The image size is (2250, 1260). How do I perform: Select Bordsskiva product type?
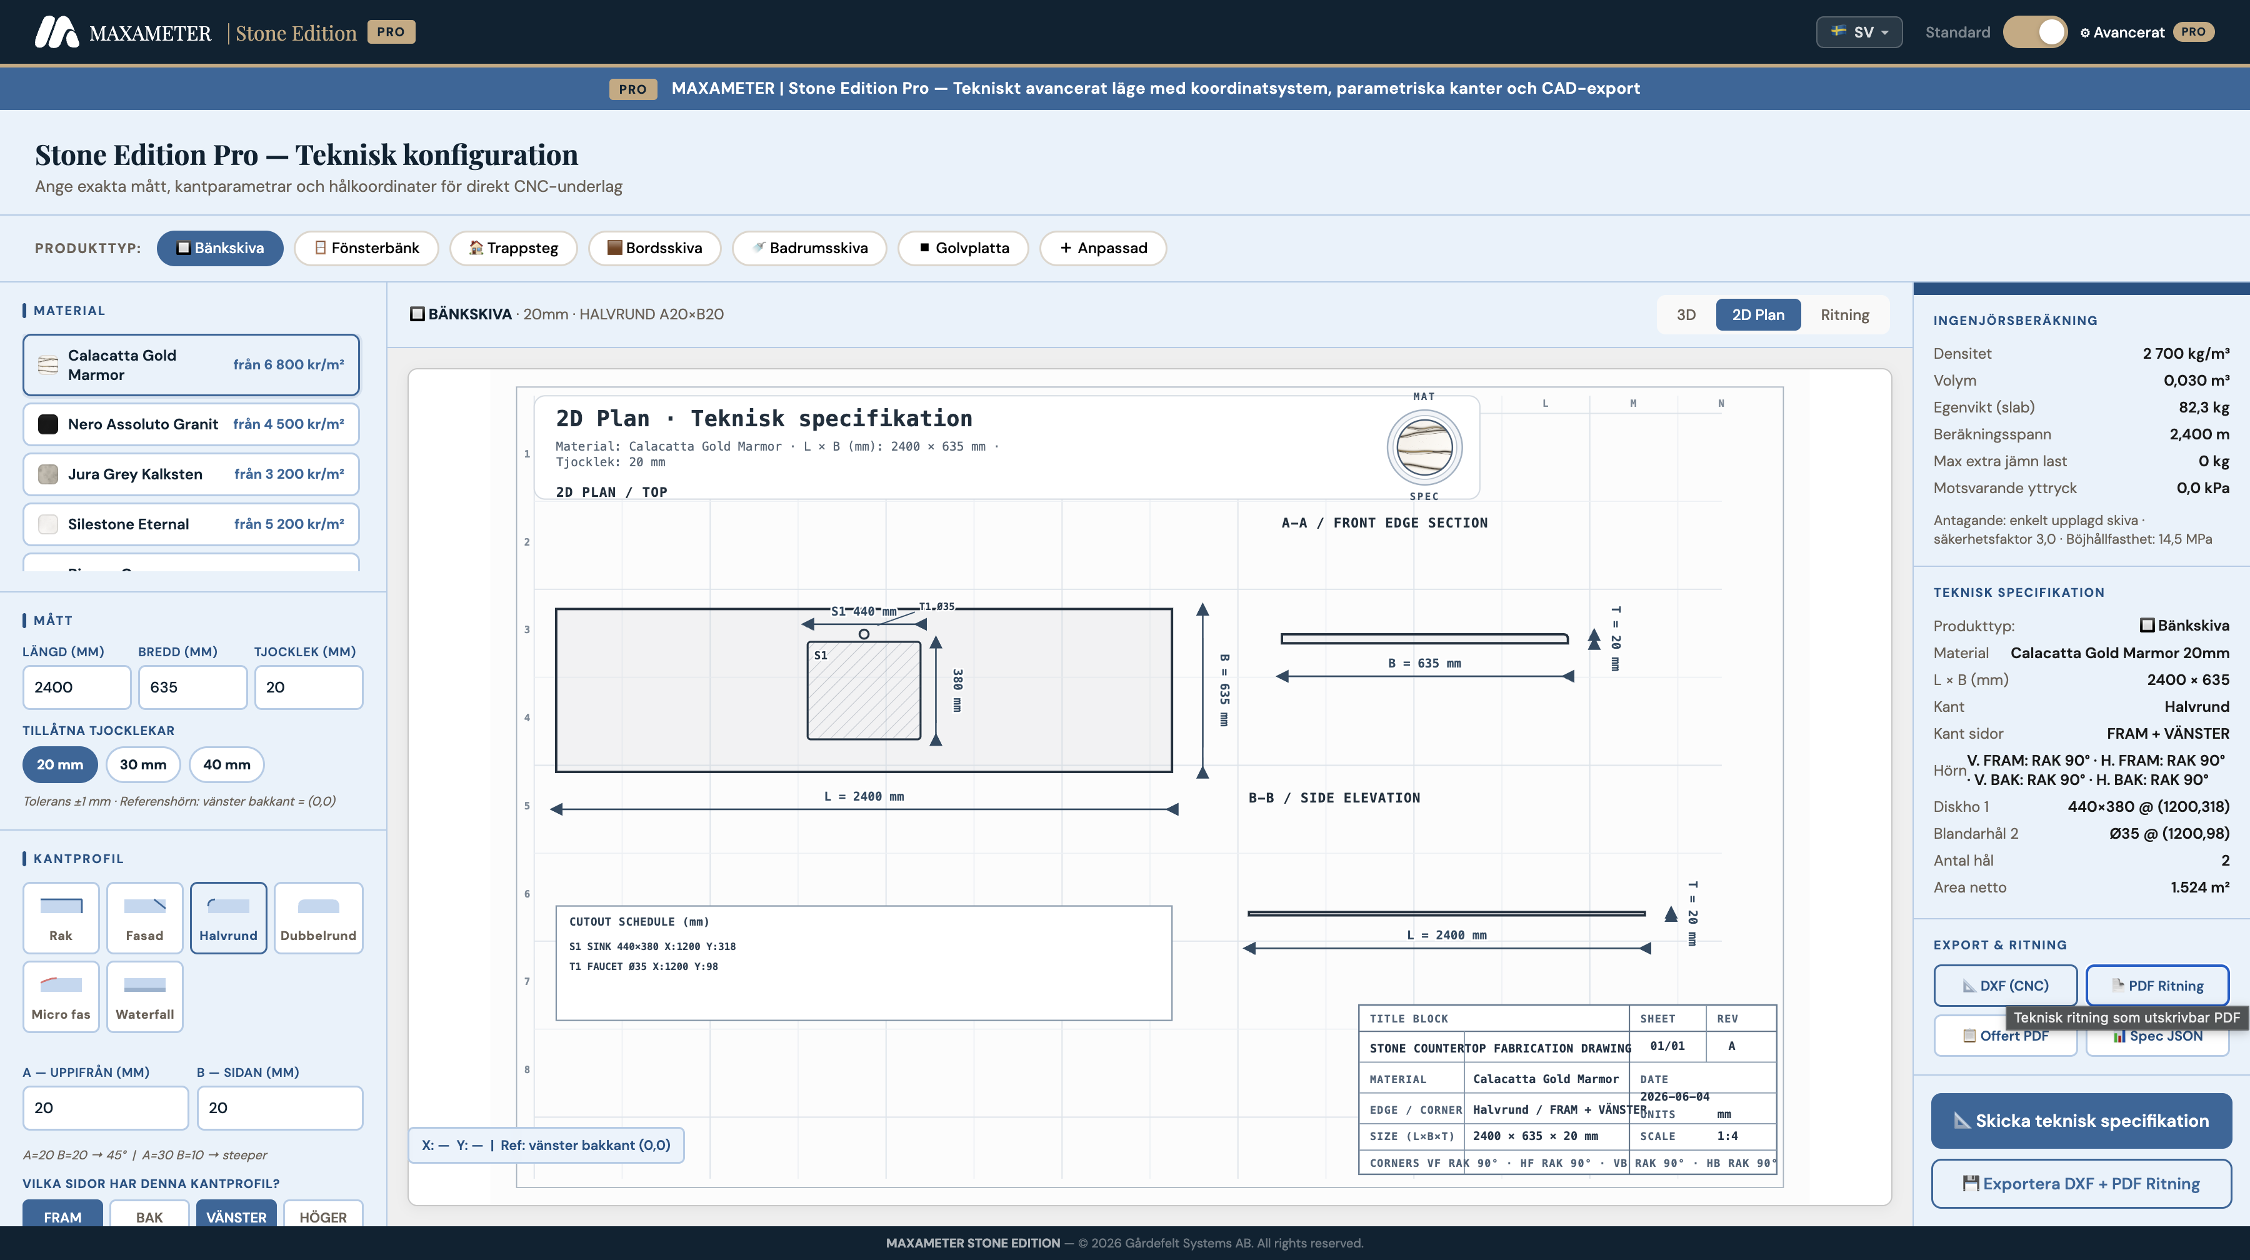(654, 248)
